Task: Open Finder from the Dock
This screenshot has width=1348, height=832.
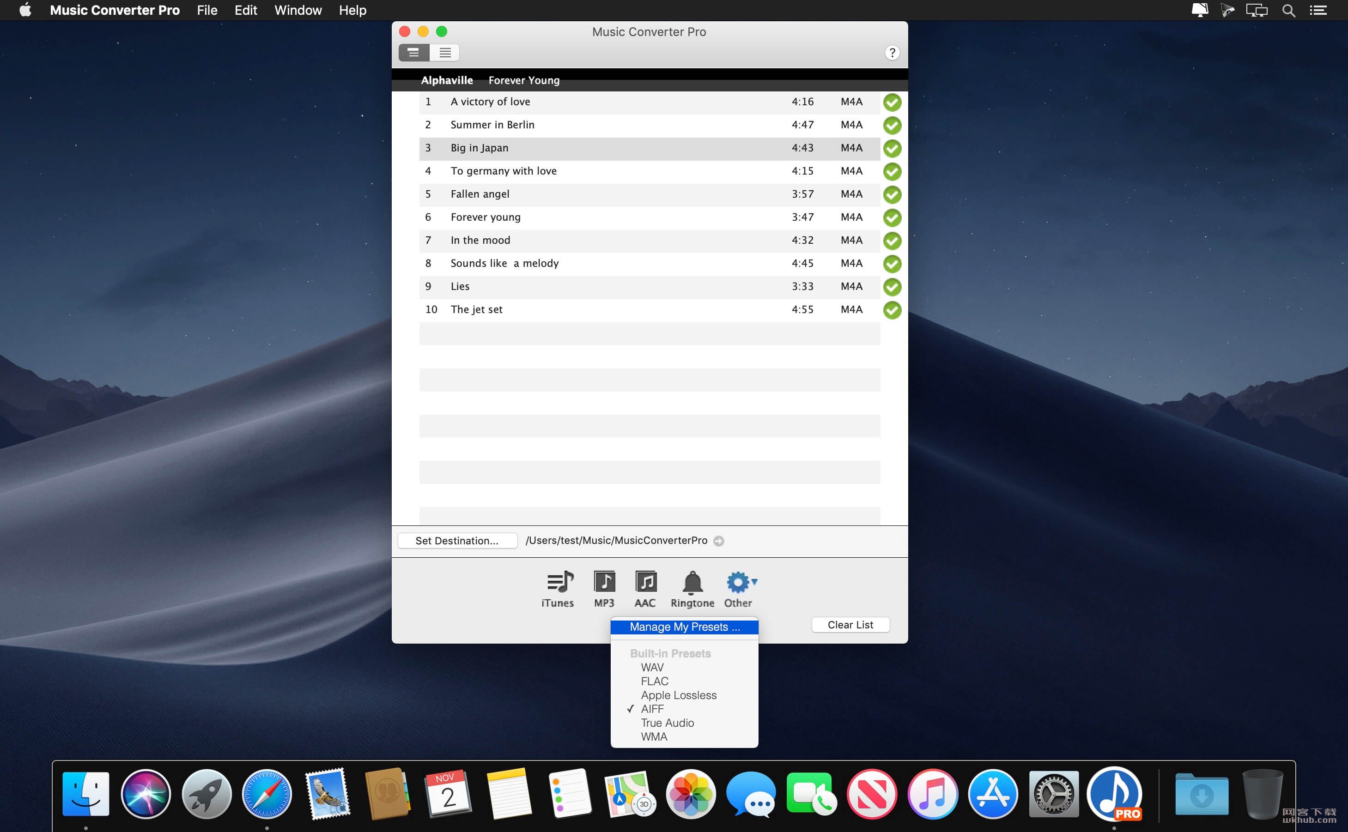Action: point(86,794)
